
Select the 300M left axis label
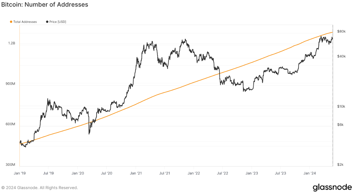tap(10, 165)
